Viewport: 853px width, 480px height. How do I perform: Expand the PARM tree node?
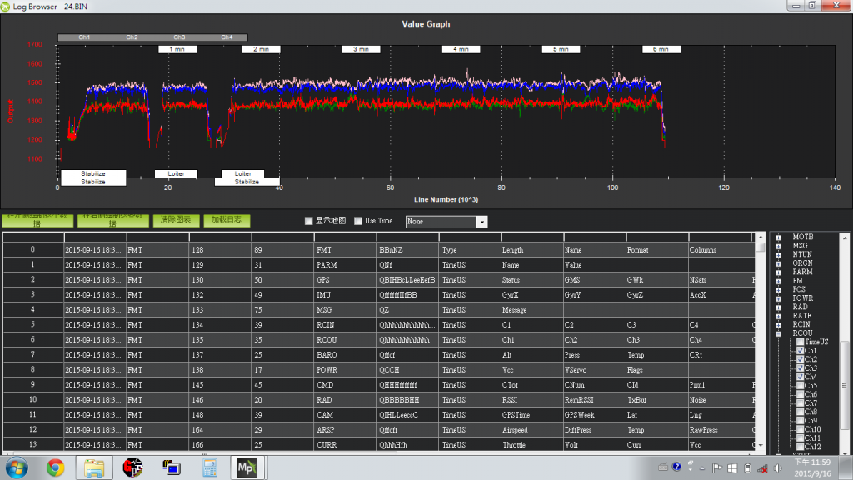point(779,272)
